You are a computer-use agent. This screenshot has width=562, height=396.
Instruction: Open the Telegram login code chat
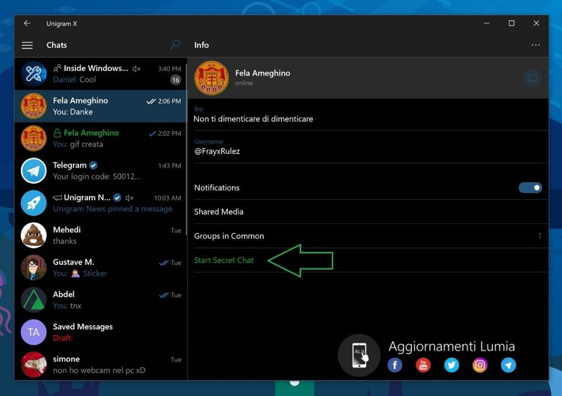[x=100, y=171]
